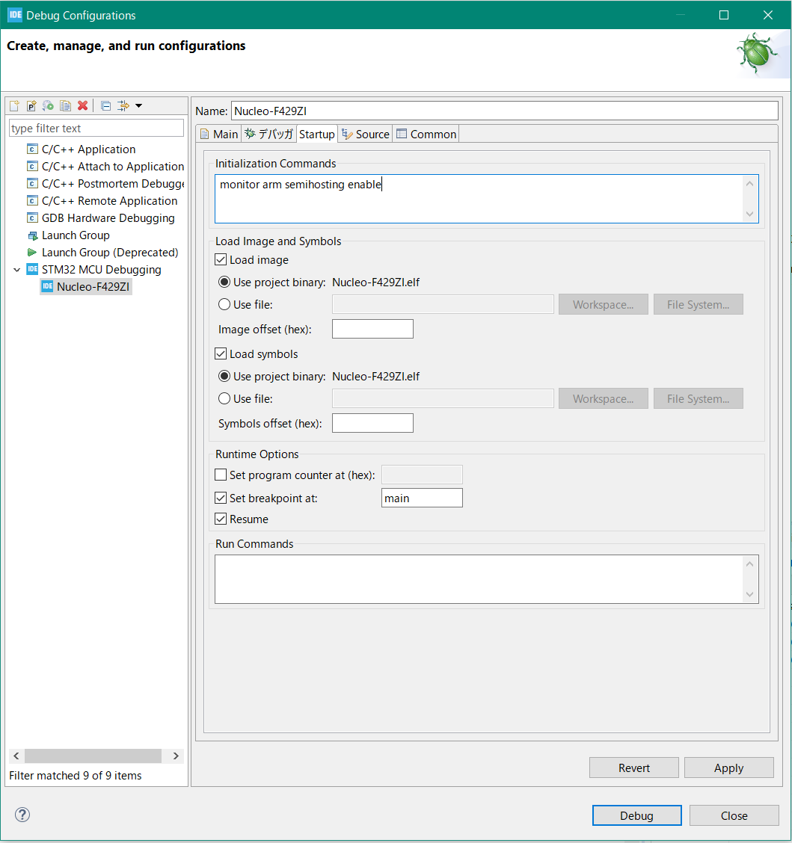Click the Help icon at bottom left
This screenshot has width=792, height=843.
click(x=22, y=815)
